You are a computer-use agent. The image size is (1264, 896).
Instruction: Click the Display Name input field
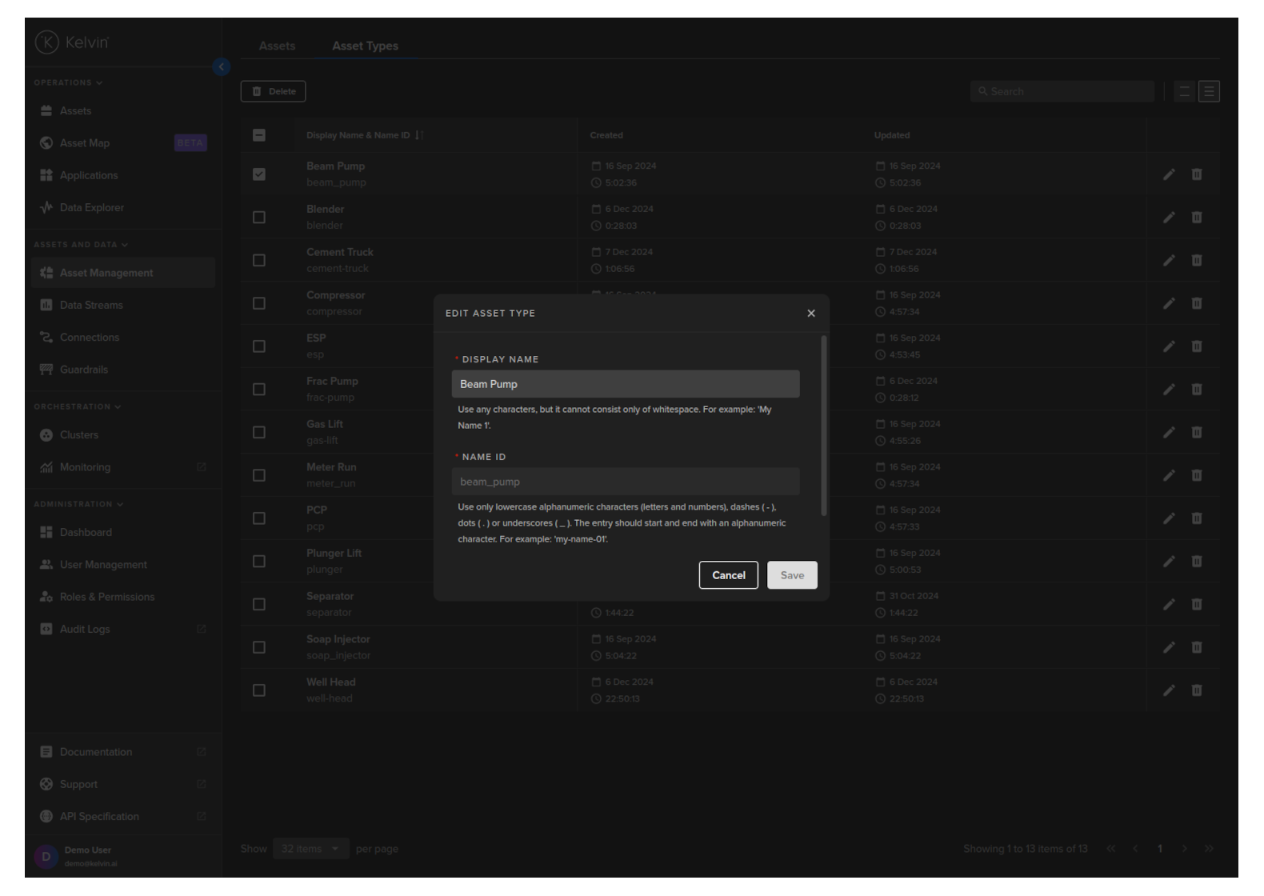point(625,384)
